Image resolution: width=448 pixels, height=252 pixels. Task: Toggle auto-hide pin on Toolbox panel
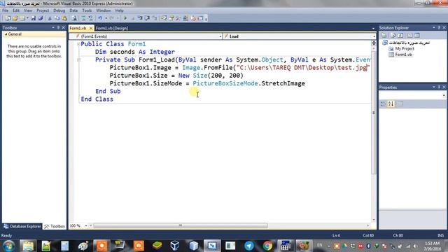tap(58, 28)
